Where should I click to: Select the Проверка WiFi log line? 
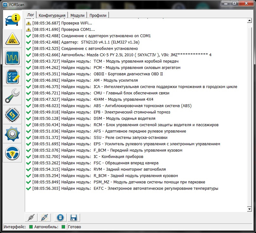pos(59,23)
